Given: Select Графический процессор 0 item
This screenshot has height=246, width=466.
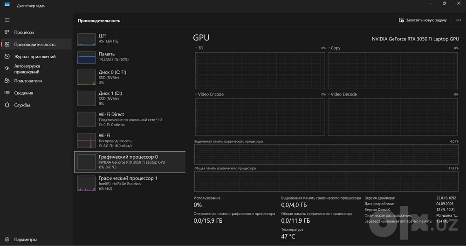Looking at the screenshot, I should (x=130, y=162).
